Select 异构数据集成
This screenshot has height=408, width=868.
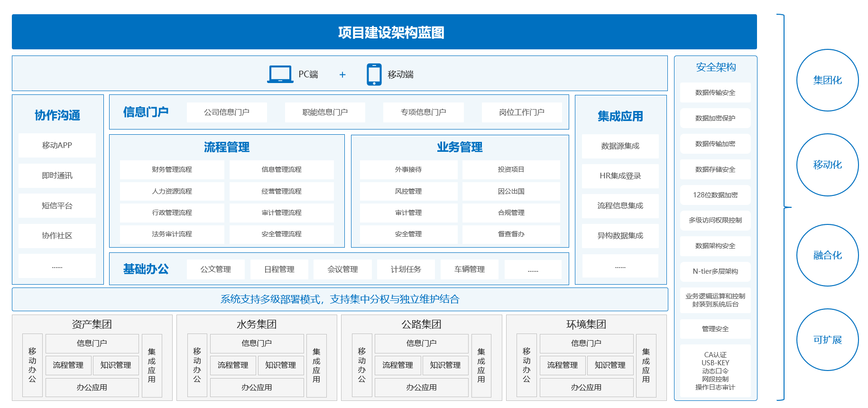620,236
